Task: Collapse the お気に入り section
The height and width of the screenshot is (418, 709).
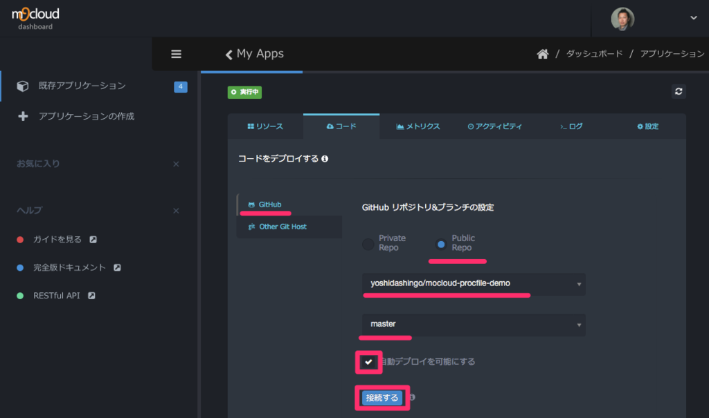Action: pos(176,164)
